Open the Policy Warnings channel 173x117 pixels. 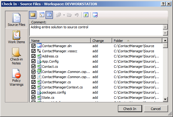17,77
